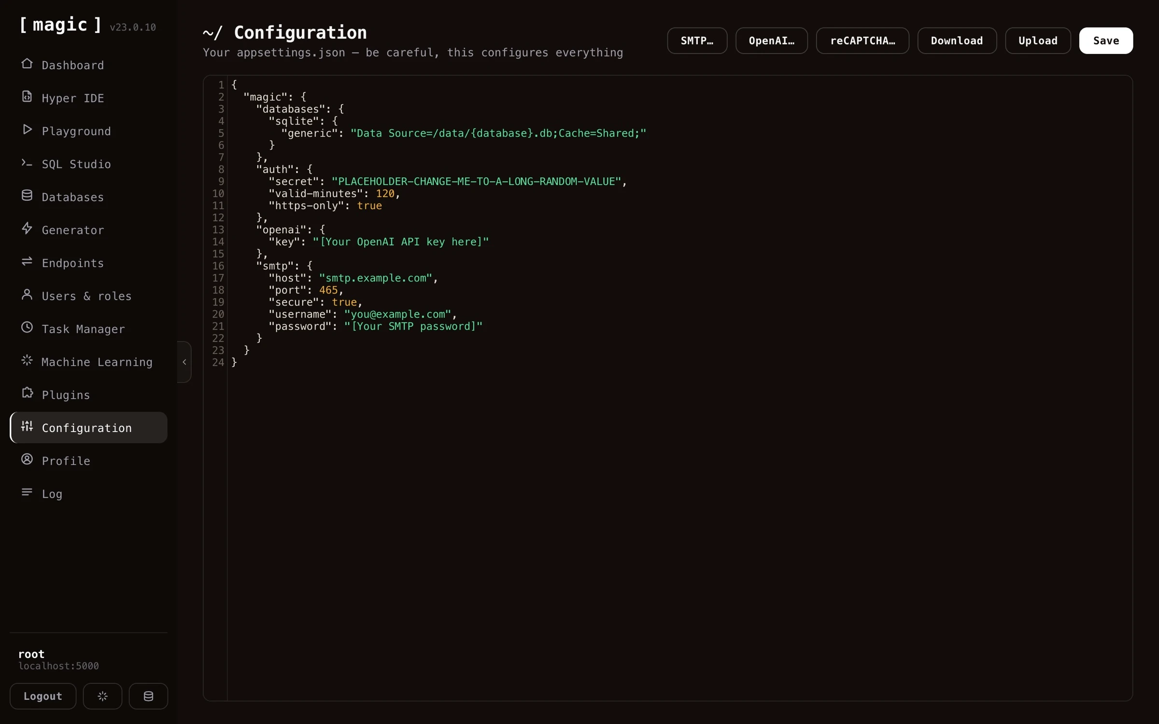Open the Databases menu item
Screen dimensions: 1159x724
[88, 197]
